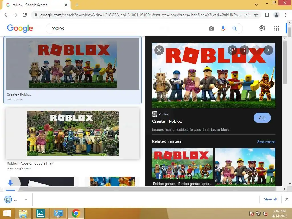Close the roblox Google Search tab
292x219 pixels.
pyautogui.click(x=66, y=5)
